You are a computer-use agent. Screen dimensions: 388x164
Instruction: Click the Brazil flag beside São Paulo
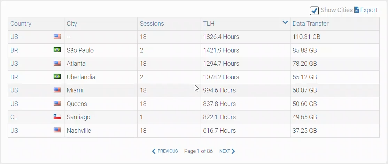[57, 50]
